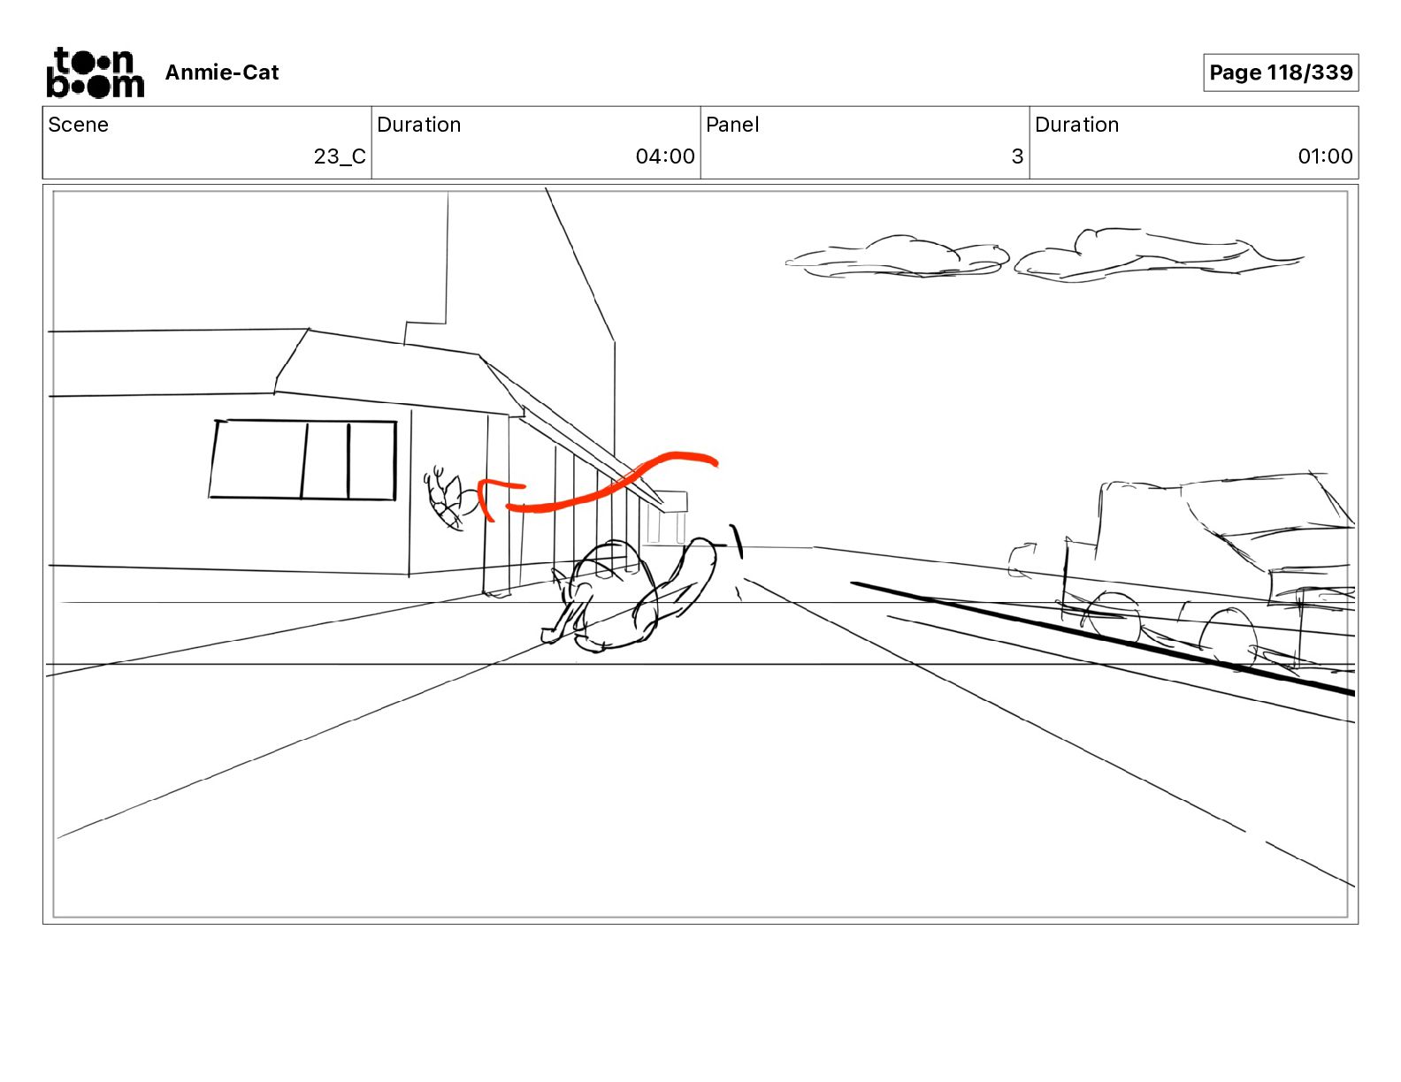Click the sketched clouds in the sky
The width and height of the screenshot is (1401, 1082).
point(1044,255)
